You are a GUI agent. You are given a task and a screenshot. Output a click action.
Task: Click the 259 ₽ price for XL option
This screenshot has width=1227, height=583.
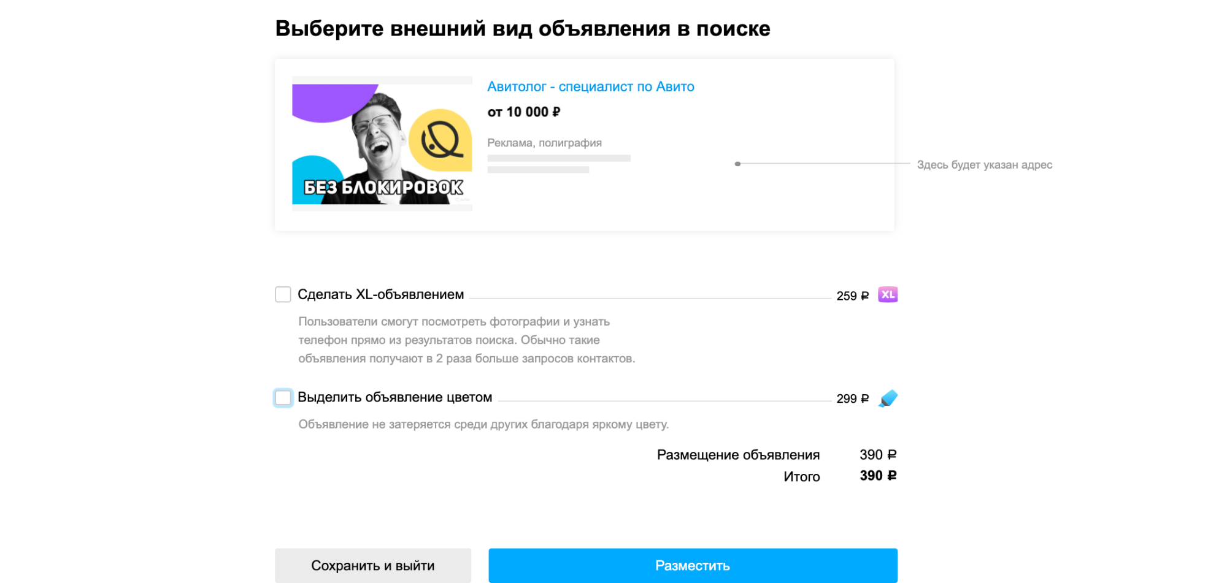tap(853, 295)
